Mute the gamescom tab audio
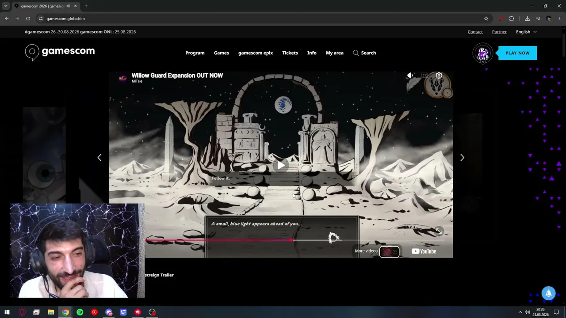The width and height of the screenshot is (566, 318). [68, 6]
